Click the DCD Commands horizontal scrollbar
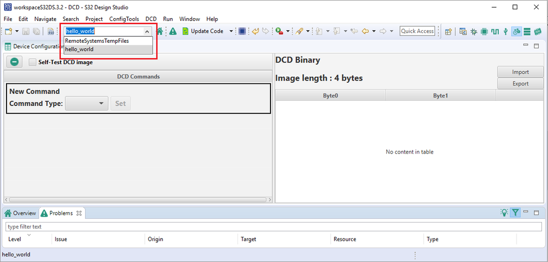 (138, 200)
